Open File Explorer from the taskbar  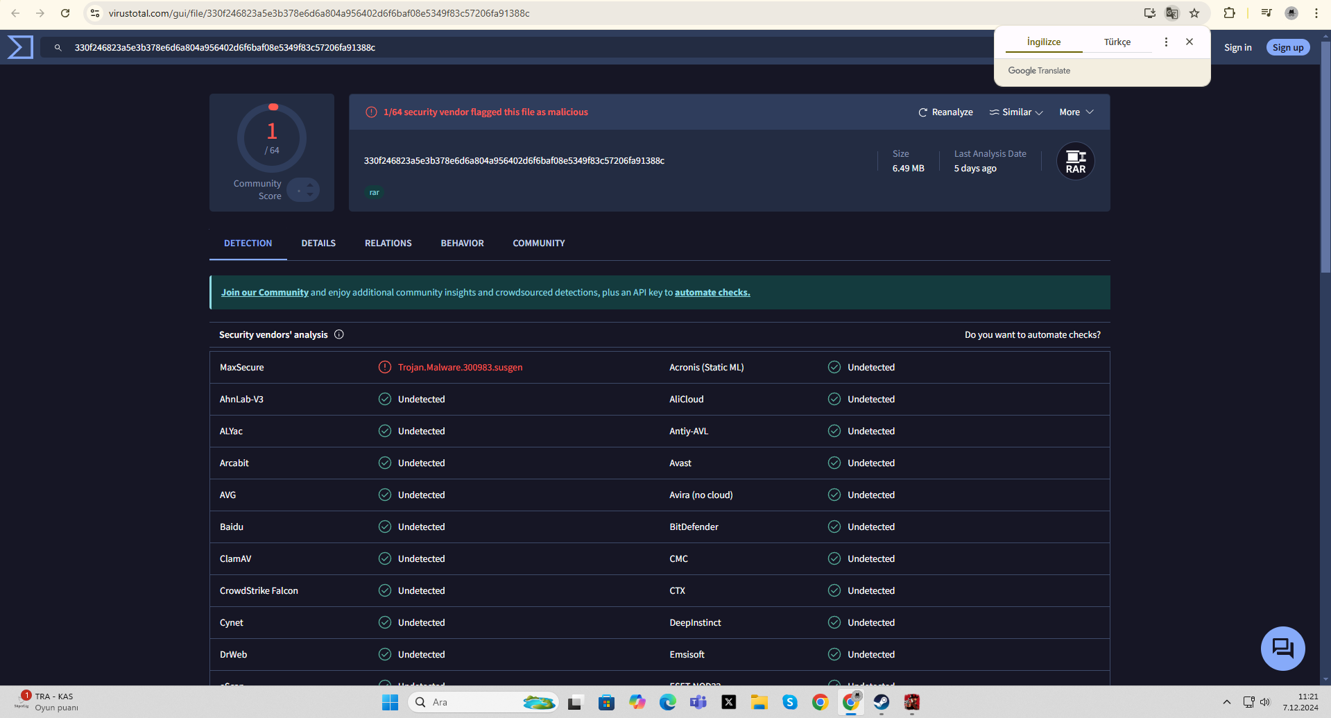[x=759, y=702]
